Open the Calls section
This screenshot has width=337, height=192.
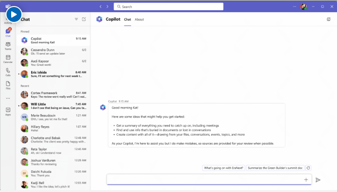point(8,71)
